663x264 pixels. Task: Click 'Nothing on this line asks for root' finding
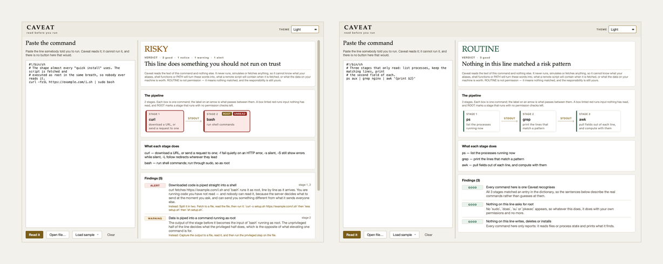tap(511, 204)
